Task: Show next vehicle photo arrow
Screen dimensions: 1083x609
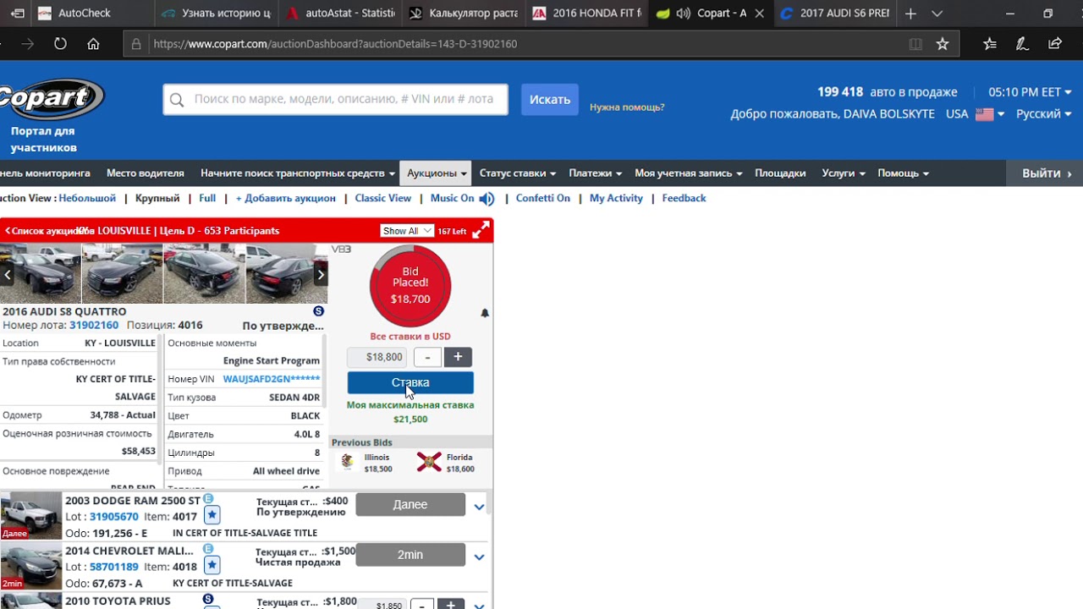Action: point(321,274)
